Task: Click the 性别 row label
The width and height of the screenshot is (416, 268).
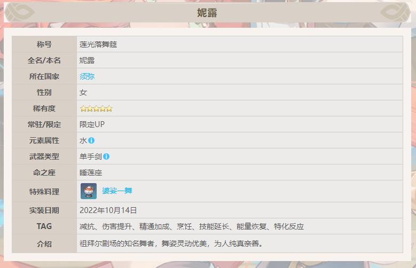Action: click(44, 92)
